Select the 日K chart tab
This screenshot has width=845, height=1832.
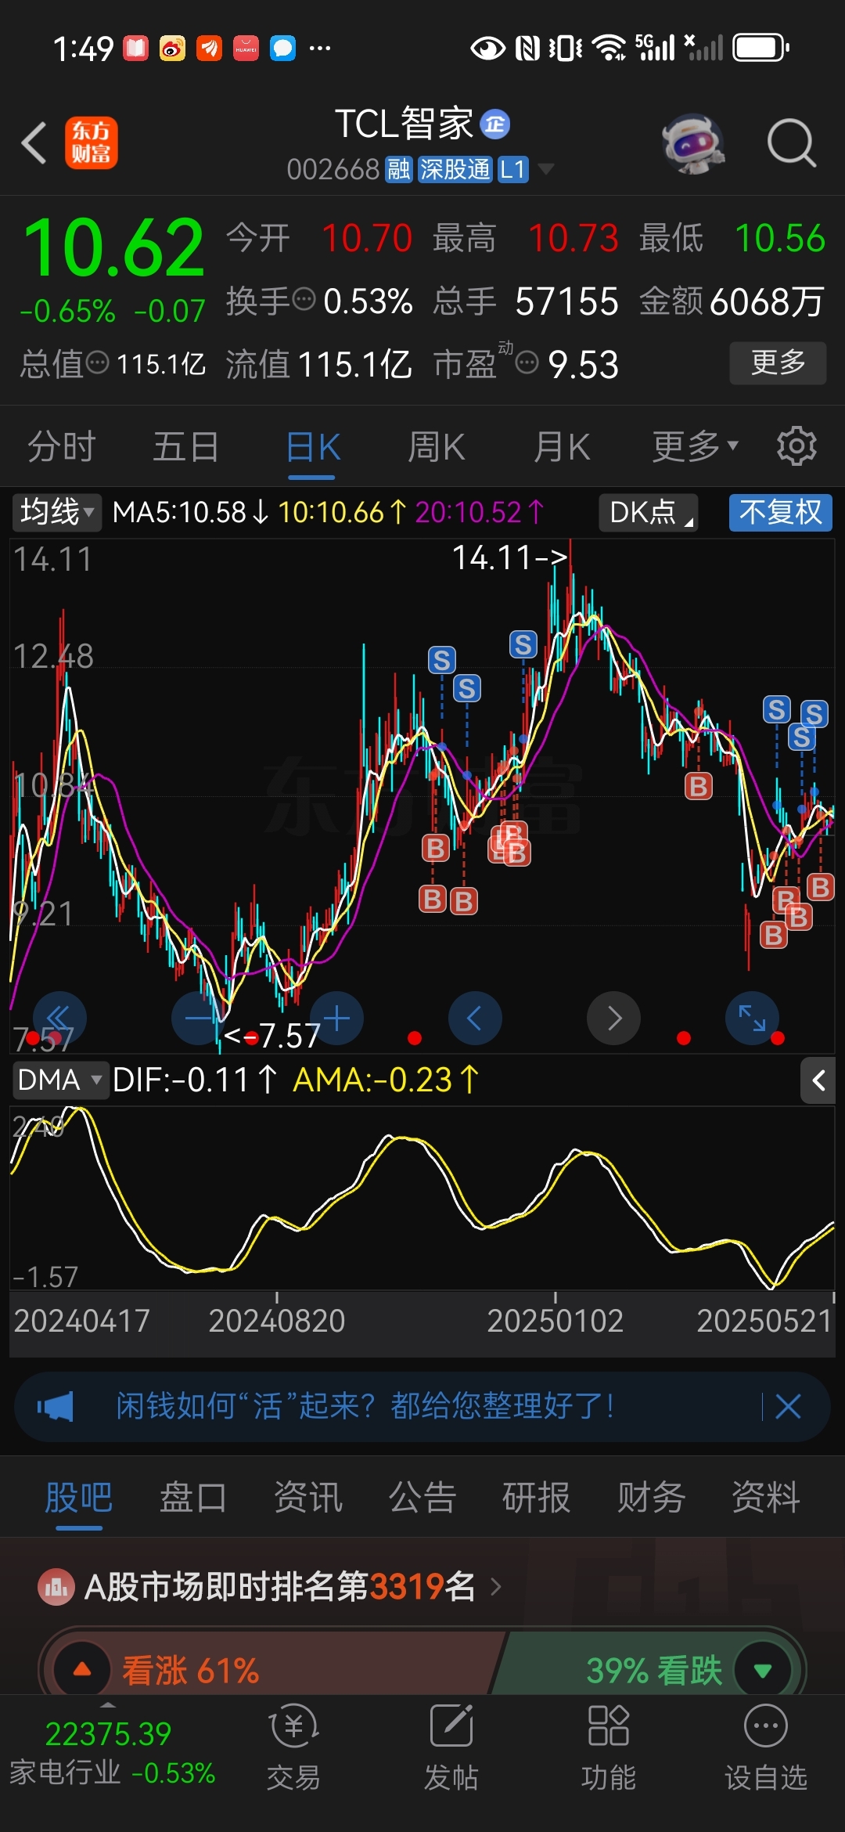313,447
